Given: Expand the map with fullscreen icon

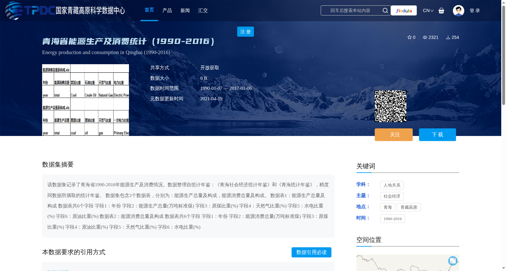Looking at the screenshot, I should coord(453,261).
